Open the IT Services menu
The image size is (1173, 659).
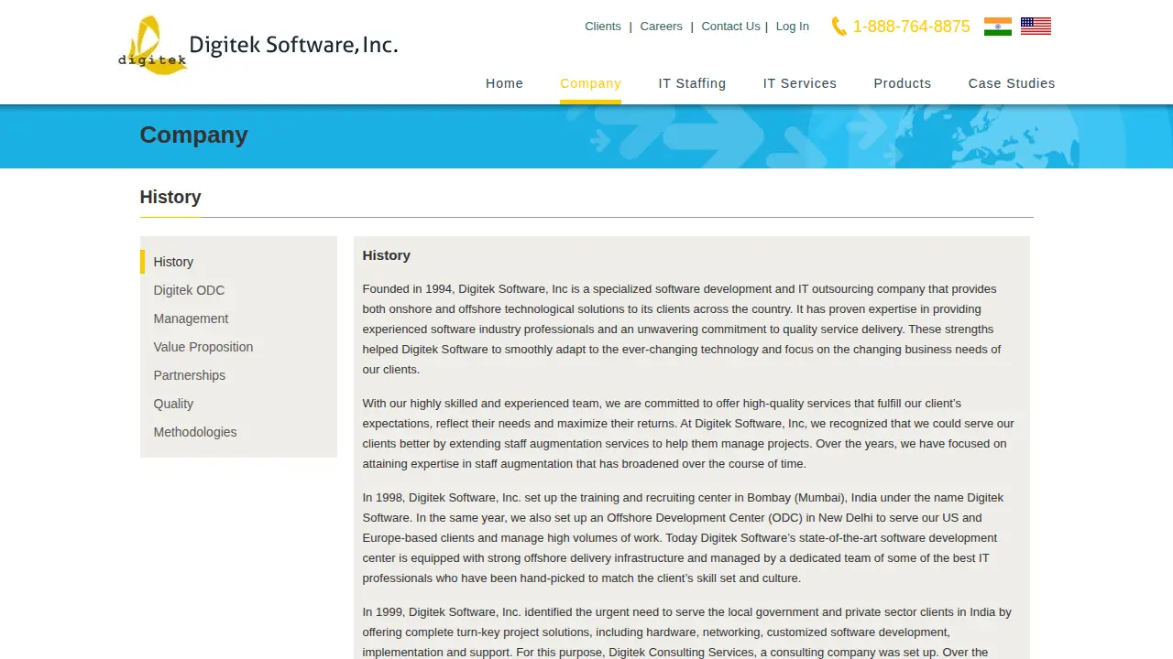[x=800, y=83]
